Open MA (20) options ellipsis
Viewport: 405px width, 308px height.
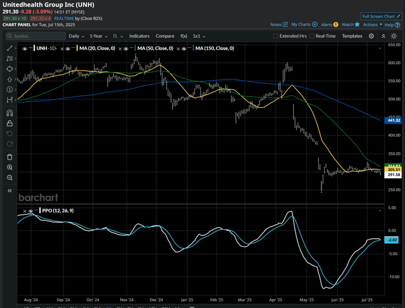pos(74,47)
